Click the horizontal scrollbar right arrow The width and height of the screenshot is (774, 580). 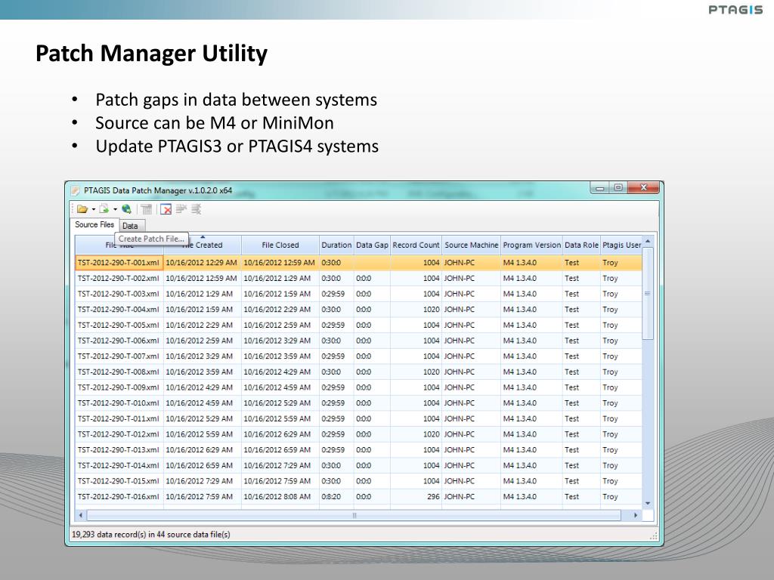(636, 515)
